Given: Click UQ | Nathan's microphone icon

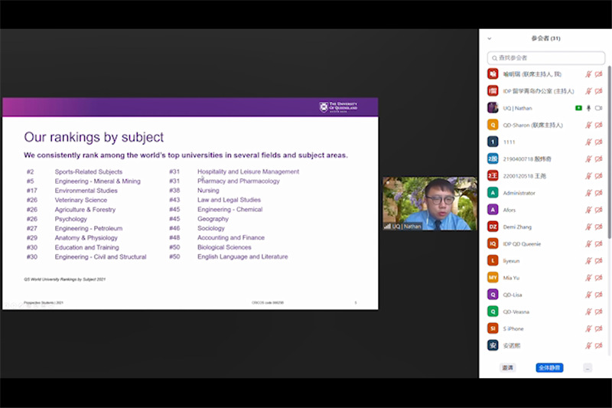Looking at the screenshot, I should (x=588, y=108).
